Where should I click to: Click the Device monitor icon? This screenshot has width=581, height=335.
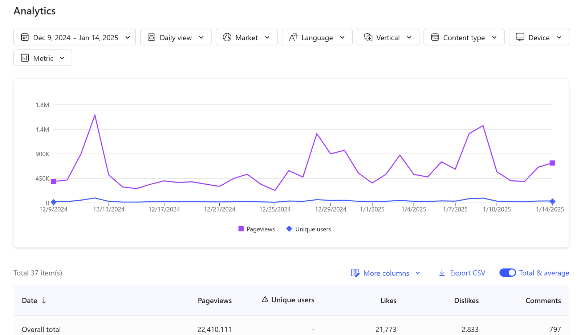click(x=520, y=37)
